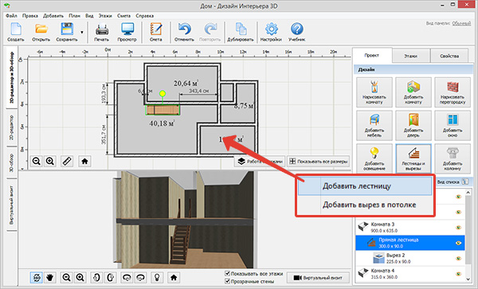Open the Смета menu in menu bar
This screenshot has width=478, height=289.
(123, 16)
